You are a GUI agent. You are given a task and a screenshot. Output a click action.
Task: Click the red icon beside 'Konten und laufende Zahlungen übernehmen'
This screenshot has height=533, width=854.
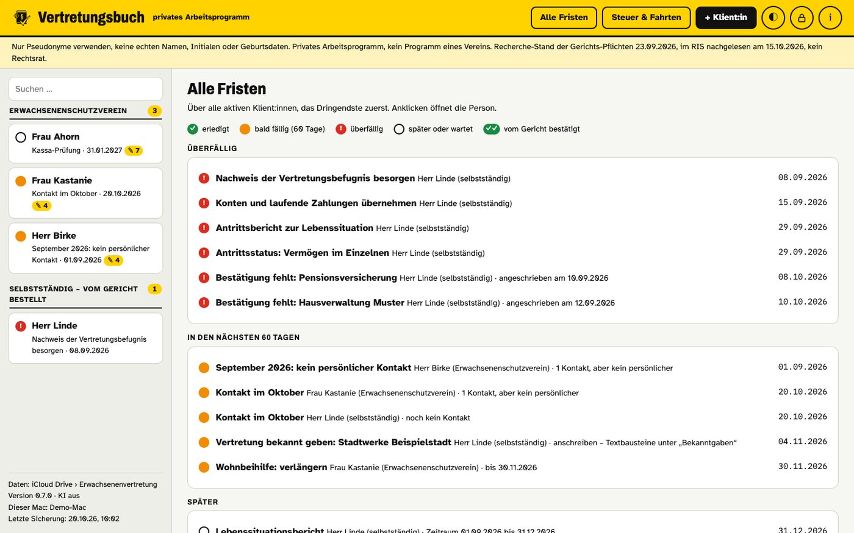tap(204, 203)
